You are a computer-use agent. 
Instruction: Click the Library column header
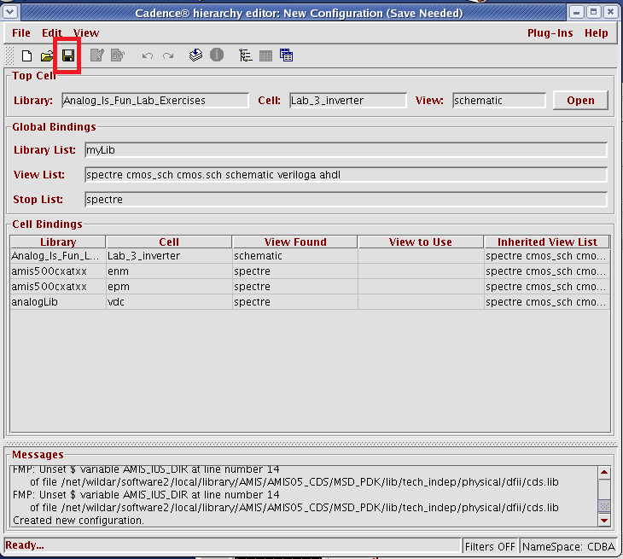point(58,242)
